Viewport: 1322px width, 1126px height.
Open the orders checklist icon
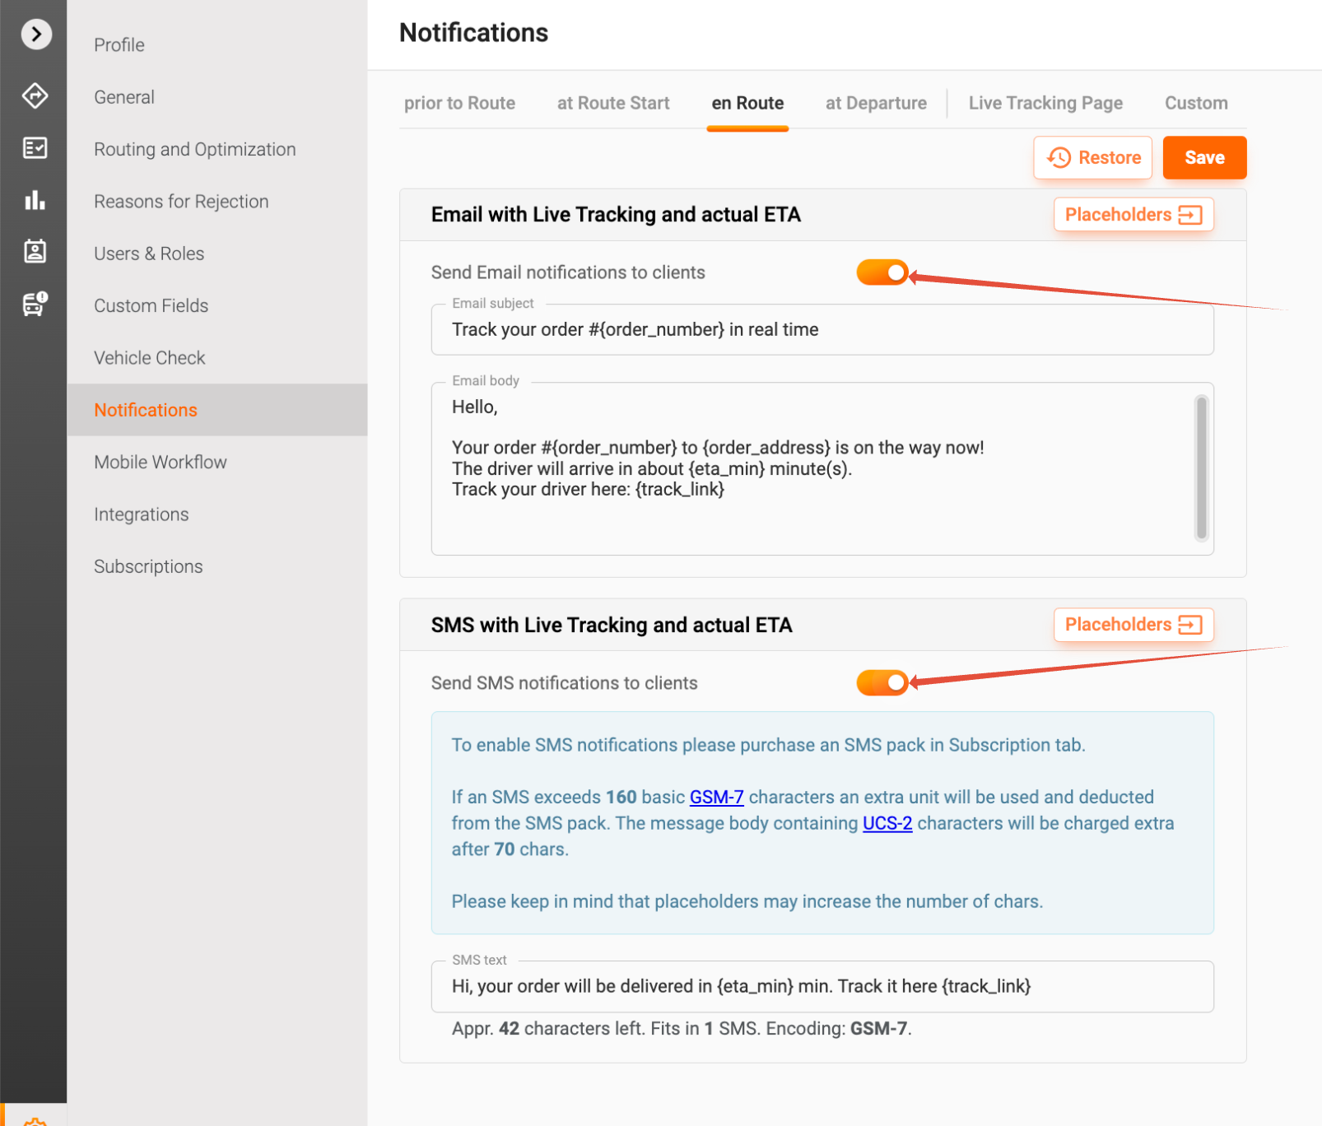point(35,148)
